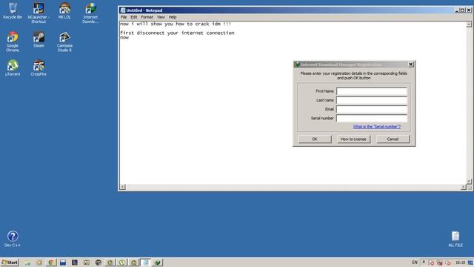474x267 pixels.
Task: Click the Notepad vertical scrollbar up arrow
Action: pyautogui.click(x=469, y=24)
